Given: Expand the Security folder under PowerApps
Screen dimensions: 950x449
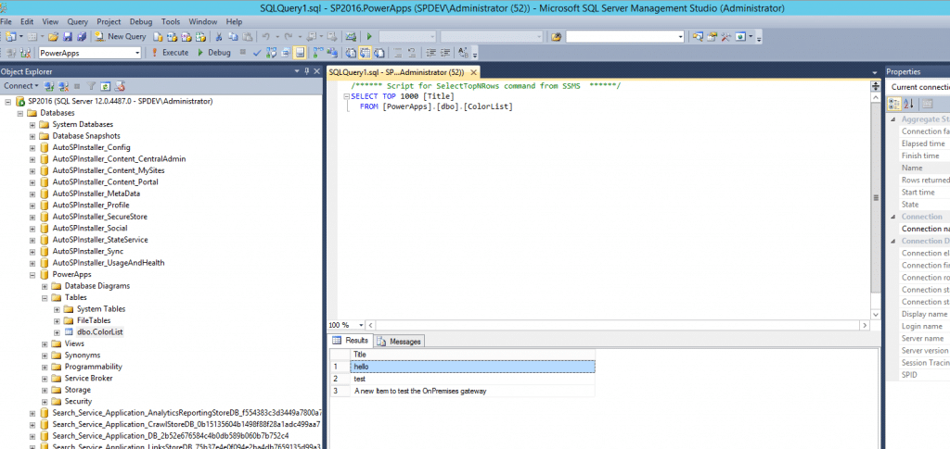Looking at the screenshot, I should (x=45, y=401).
